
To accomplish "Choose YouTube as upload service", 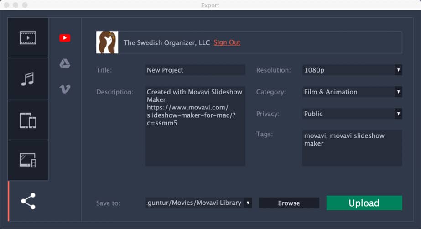I will point(65,38).
